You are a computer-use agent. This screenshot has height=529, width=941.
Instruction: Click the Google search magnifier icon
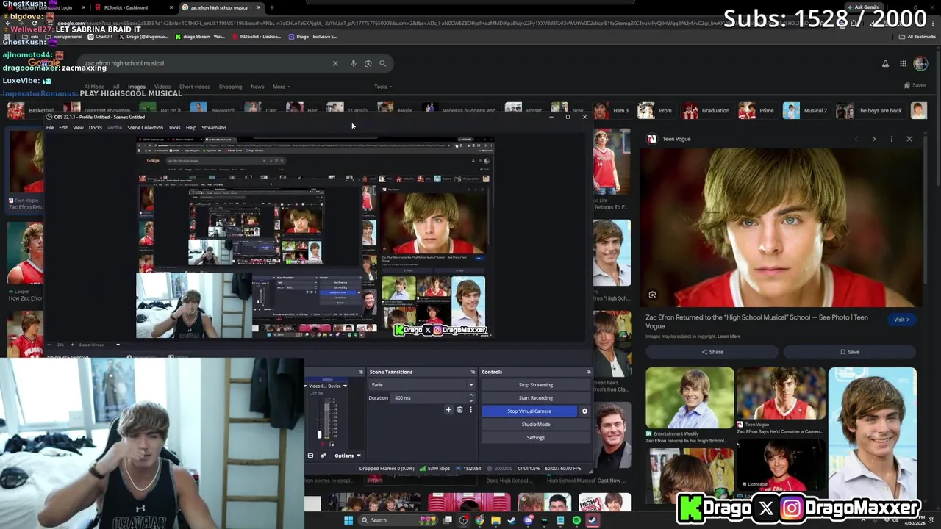tap(382, 63)
